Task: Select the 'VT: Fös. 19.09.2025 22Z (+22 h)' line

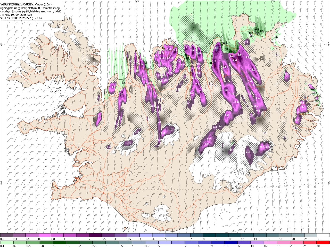Action: 21,18
